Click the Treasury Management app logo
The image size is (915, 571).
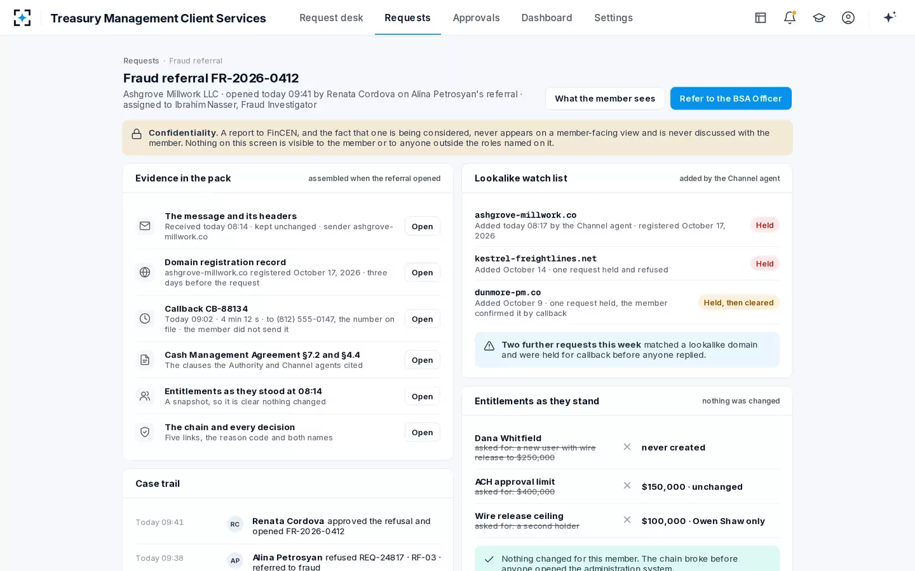(22, 18)
